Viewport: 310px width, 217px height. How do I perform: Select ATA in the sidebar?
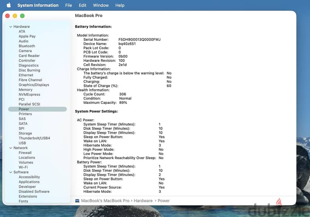point(22,31)
